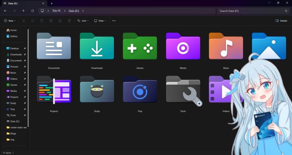Open the Music folder with note icon
The image size is (292, 155).
(x=226, y=47)
